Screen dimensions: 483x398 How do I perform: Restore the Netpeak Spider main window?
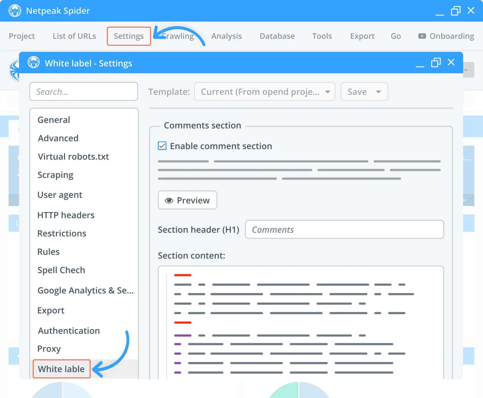click(x=456, y=11)
